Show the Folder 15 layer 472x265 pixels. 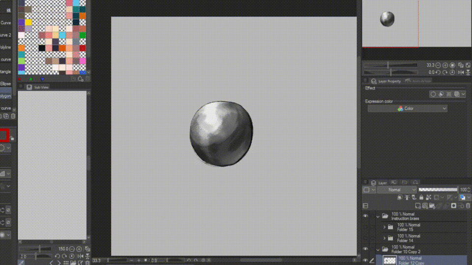(x=365, y=227)
